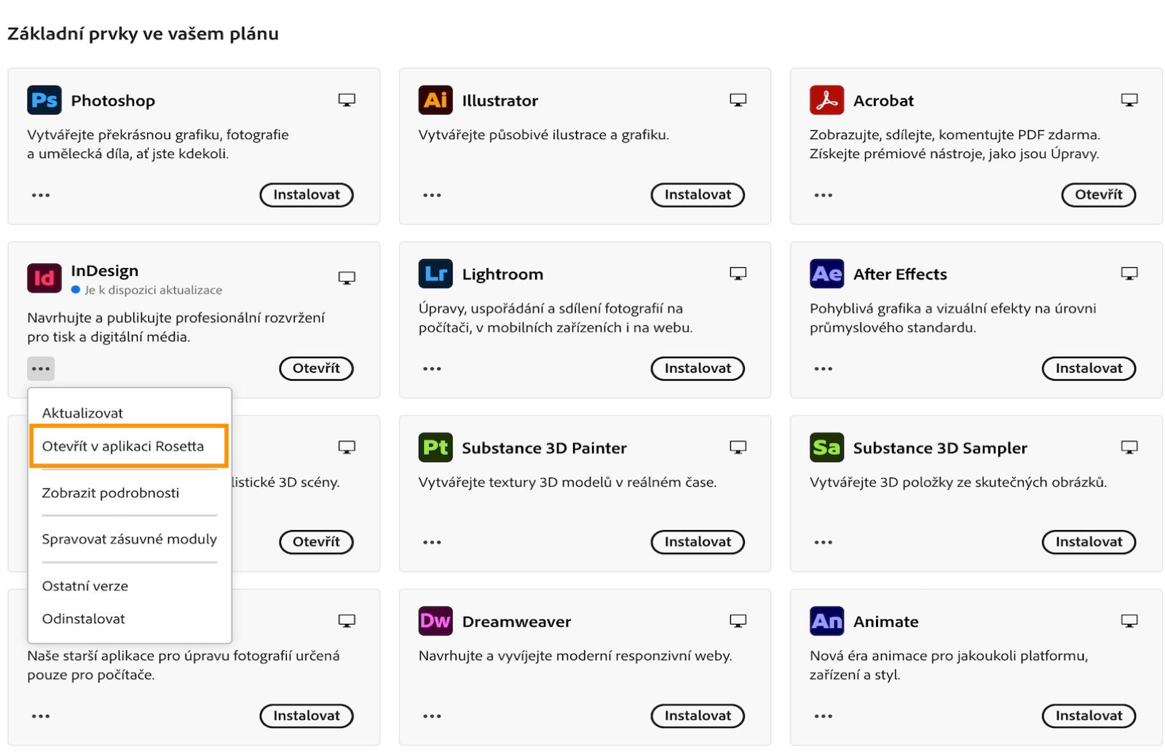Click desktop monitor icon on Substance 3D Sampler card
The height and width of the screenshot is (752, 1165).
(x=1129, y=447)
